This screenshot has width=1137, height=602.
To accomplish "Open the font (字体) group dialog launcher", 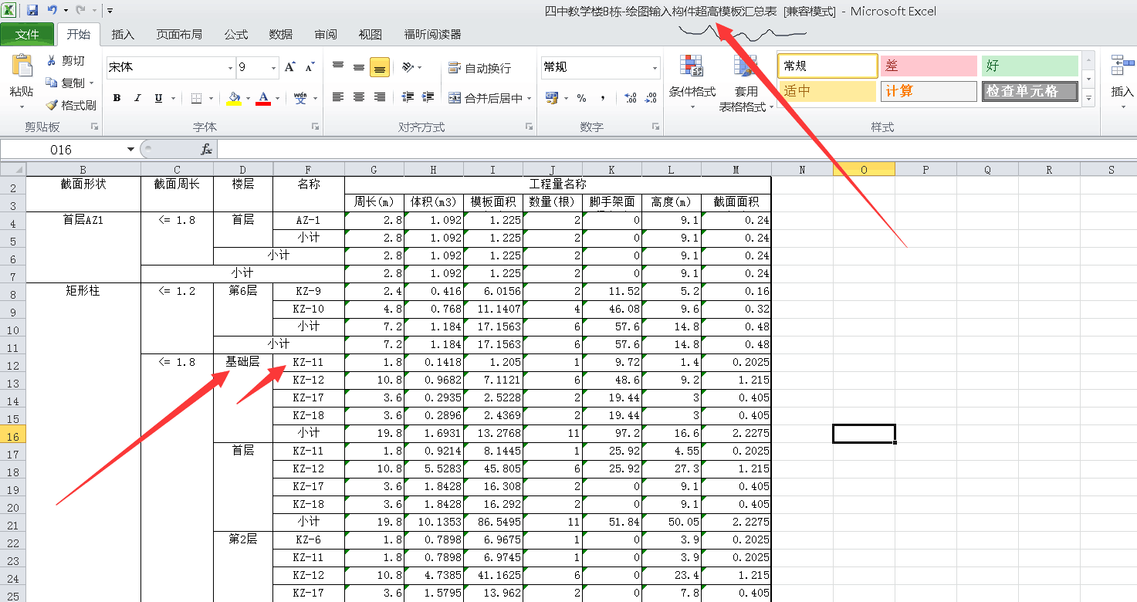I will (x=315, y=127).
